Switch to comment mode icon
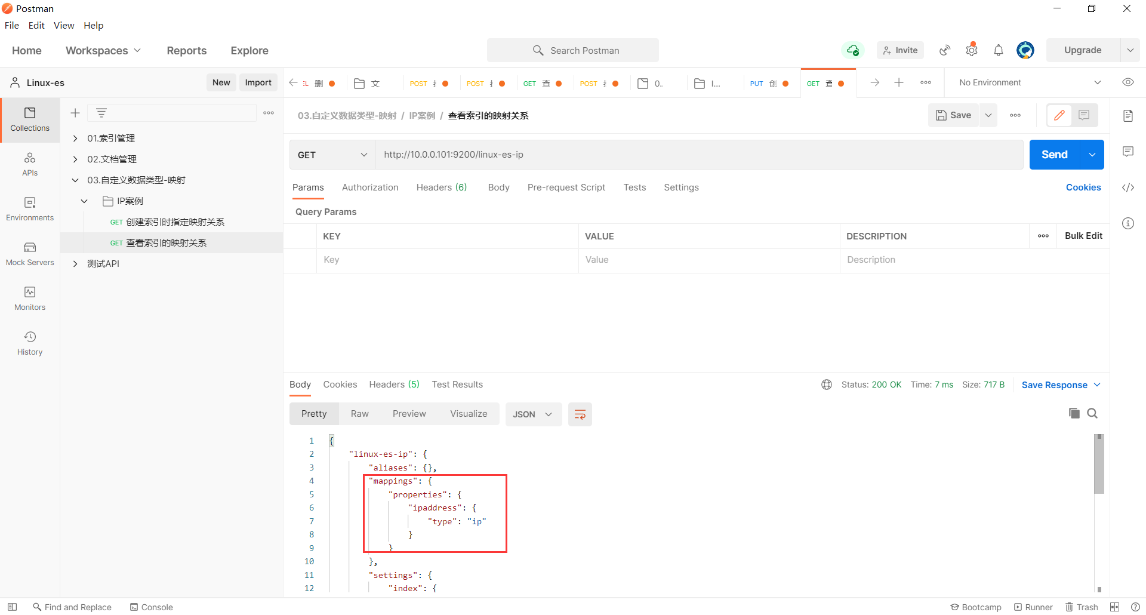The height and width of the screenshot is (615, 1146). click(1085, 115)
